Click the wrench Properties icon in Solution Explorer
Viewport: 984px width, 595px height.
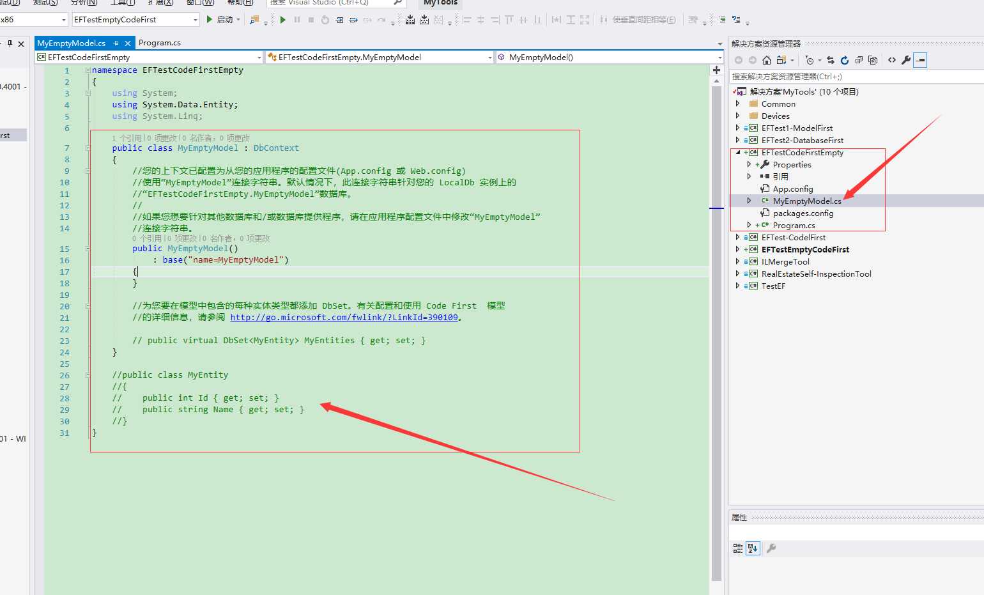point(906,60)
